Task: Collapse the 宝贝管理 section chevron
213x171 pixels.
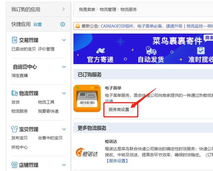Action: click(64, 129)
